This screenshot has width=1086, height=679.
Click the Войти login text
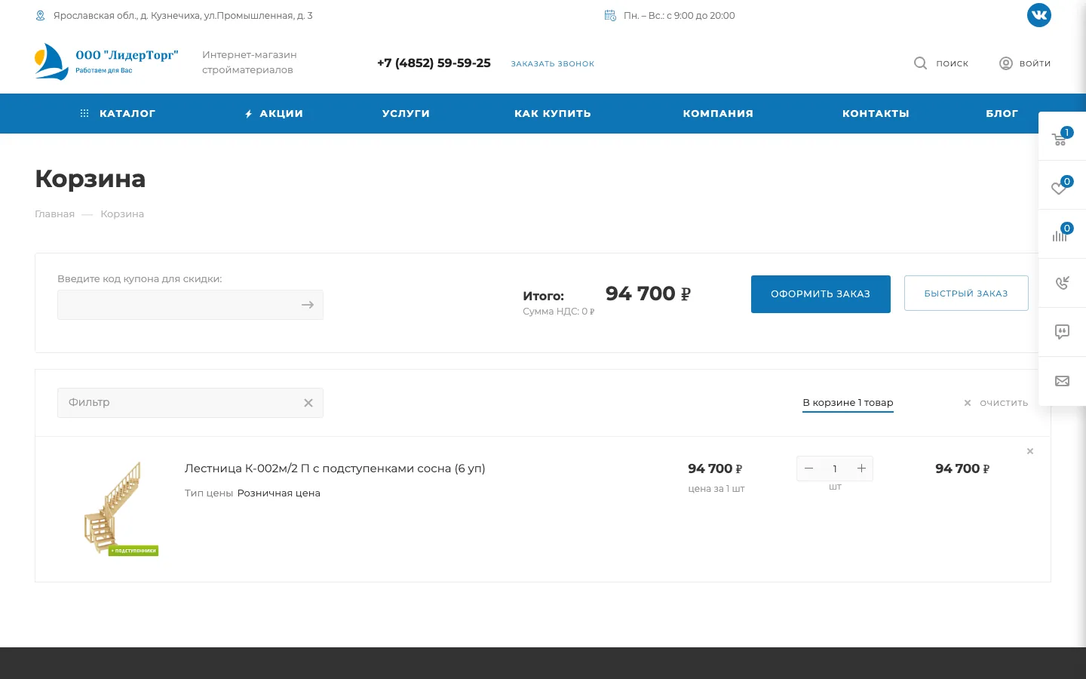pos(1035,63)
